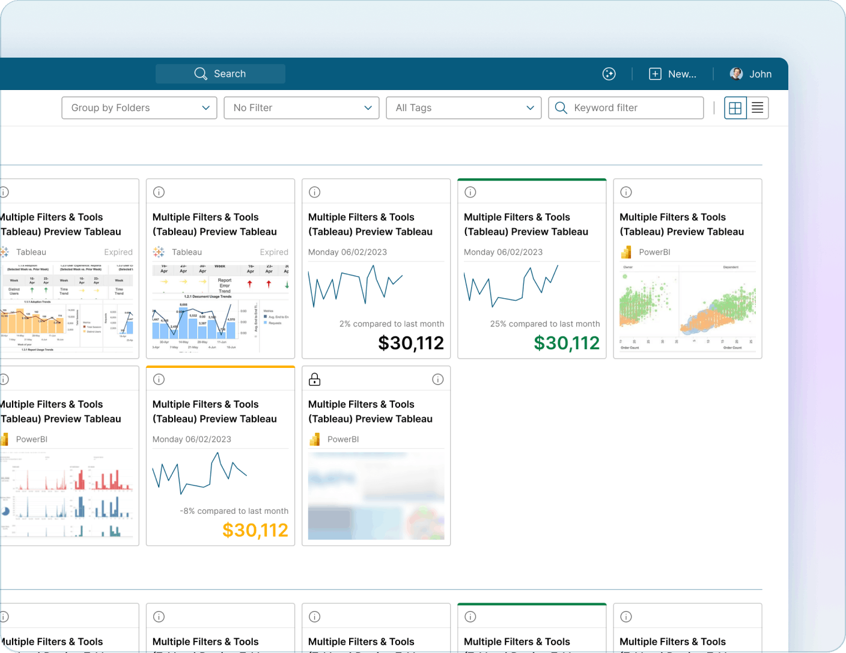The image size is (846, 653).
Task: Click the Tableau icon on first expired card
Action: point(5,251)
